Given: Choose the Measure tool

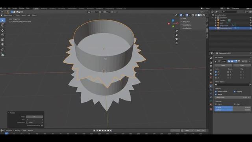Looking at the screenshot, I should (3, 54).
